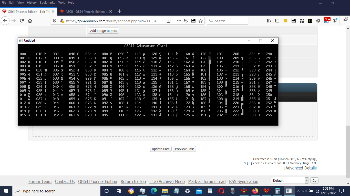The image size is (350, 196).
Task: Open Firefox hamburger application menu
Action: 345,21
